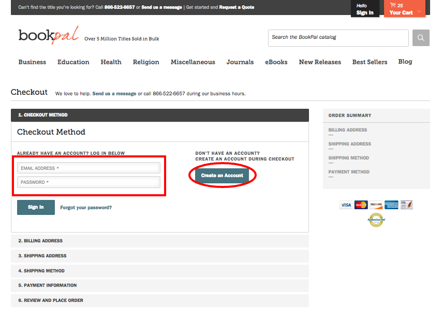This screenshot has height=318, width=442.
Task: Focus the BookPal catalog search field
Action: (338, 38)
